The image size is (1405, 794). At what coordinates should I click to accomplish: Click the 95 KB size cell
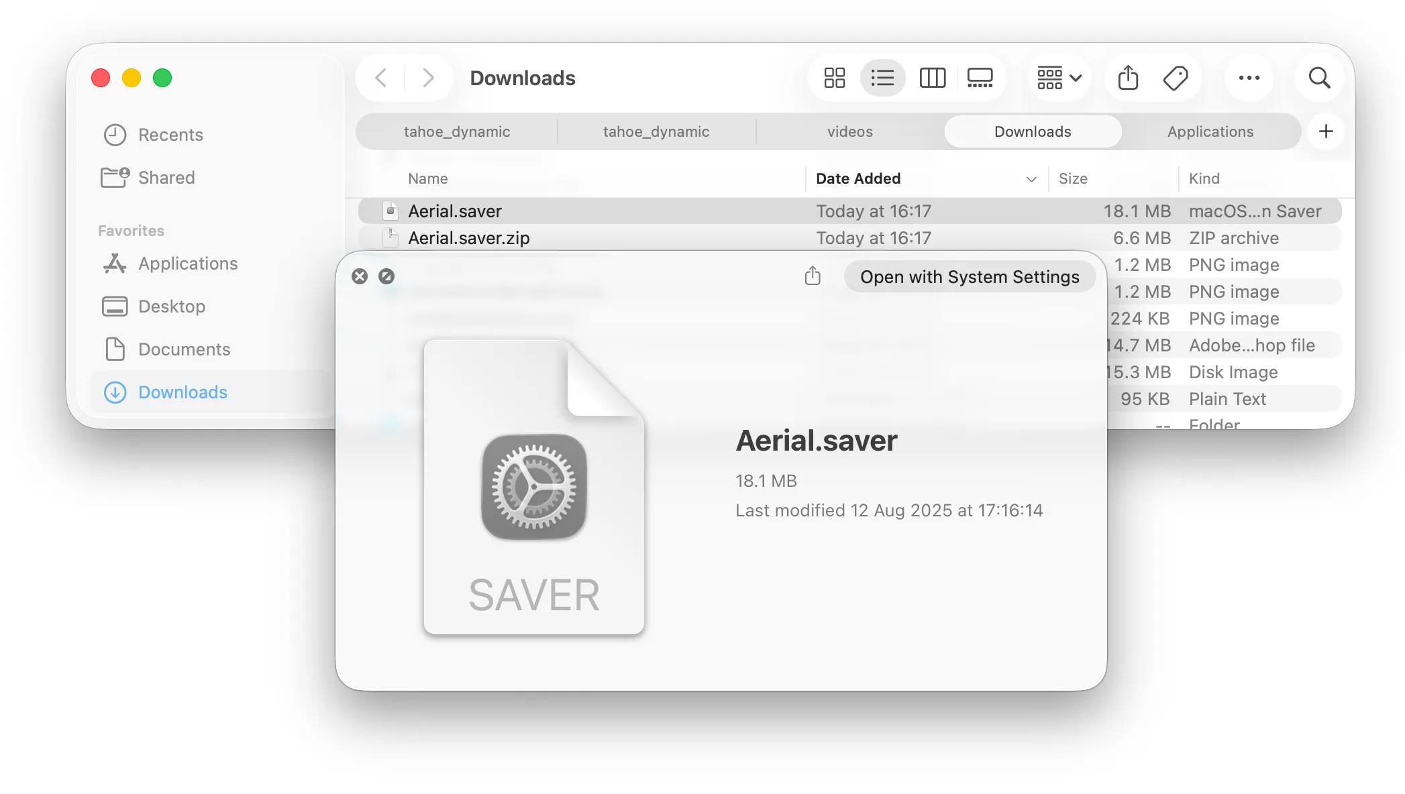(1145, 399)
